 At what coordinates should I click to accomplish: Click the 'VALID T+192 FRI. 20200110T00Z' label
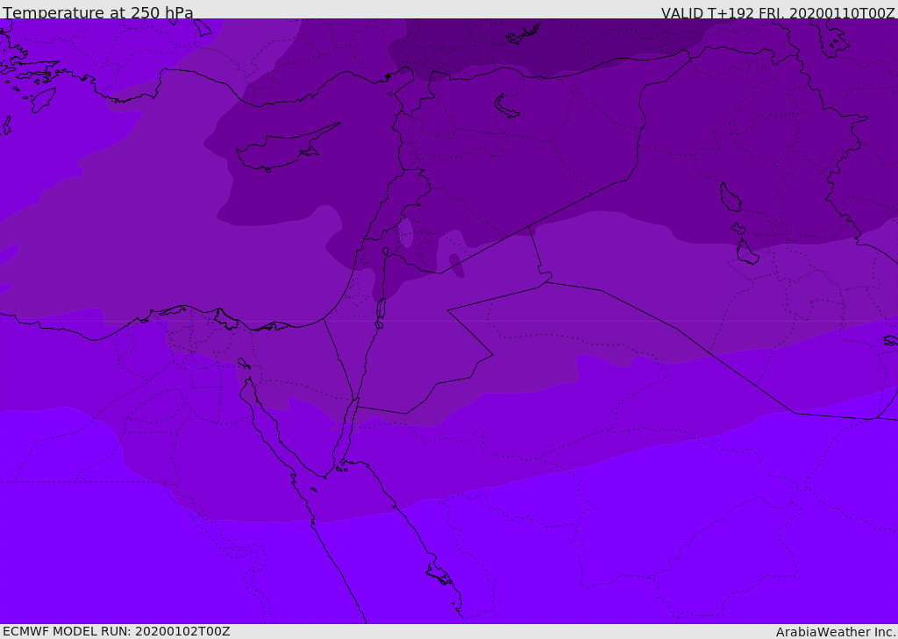click(778, 13)
